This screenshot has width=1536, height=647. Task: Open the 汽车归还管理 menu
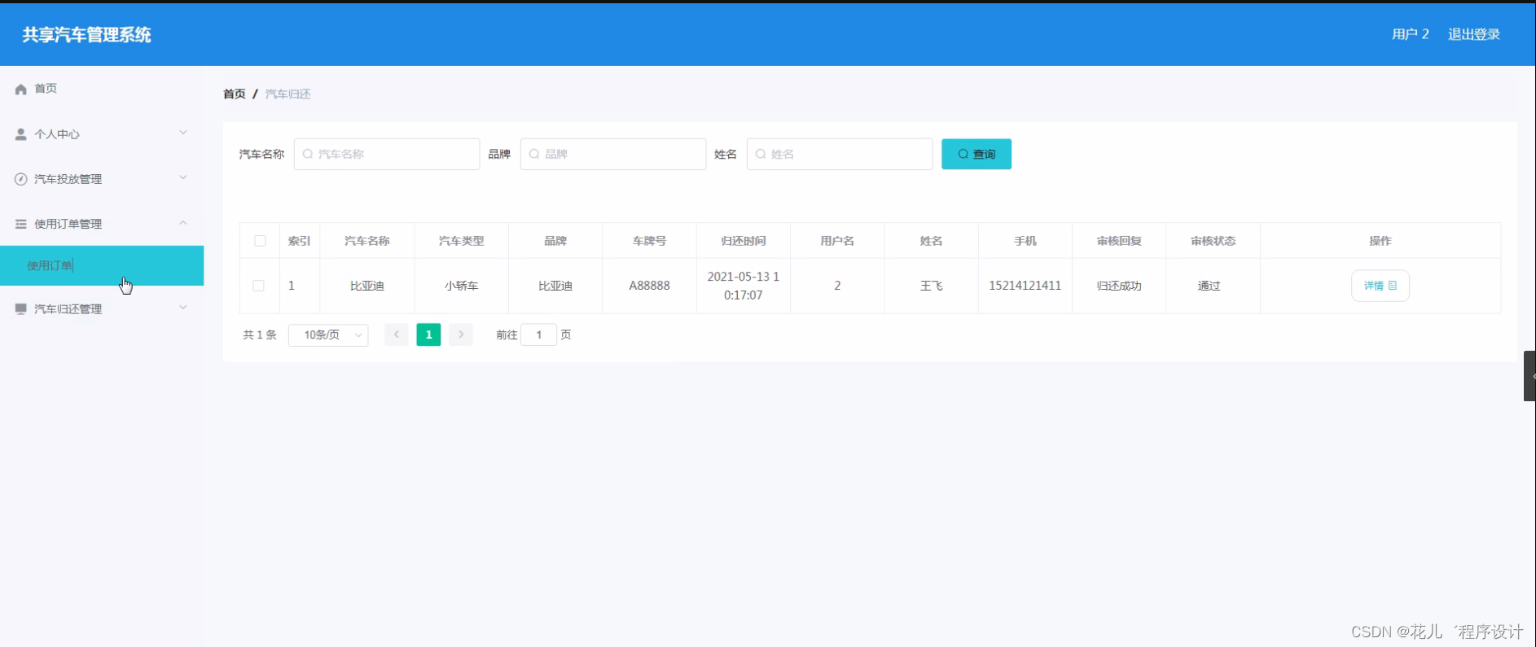(x=102, y=309)
